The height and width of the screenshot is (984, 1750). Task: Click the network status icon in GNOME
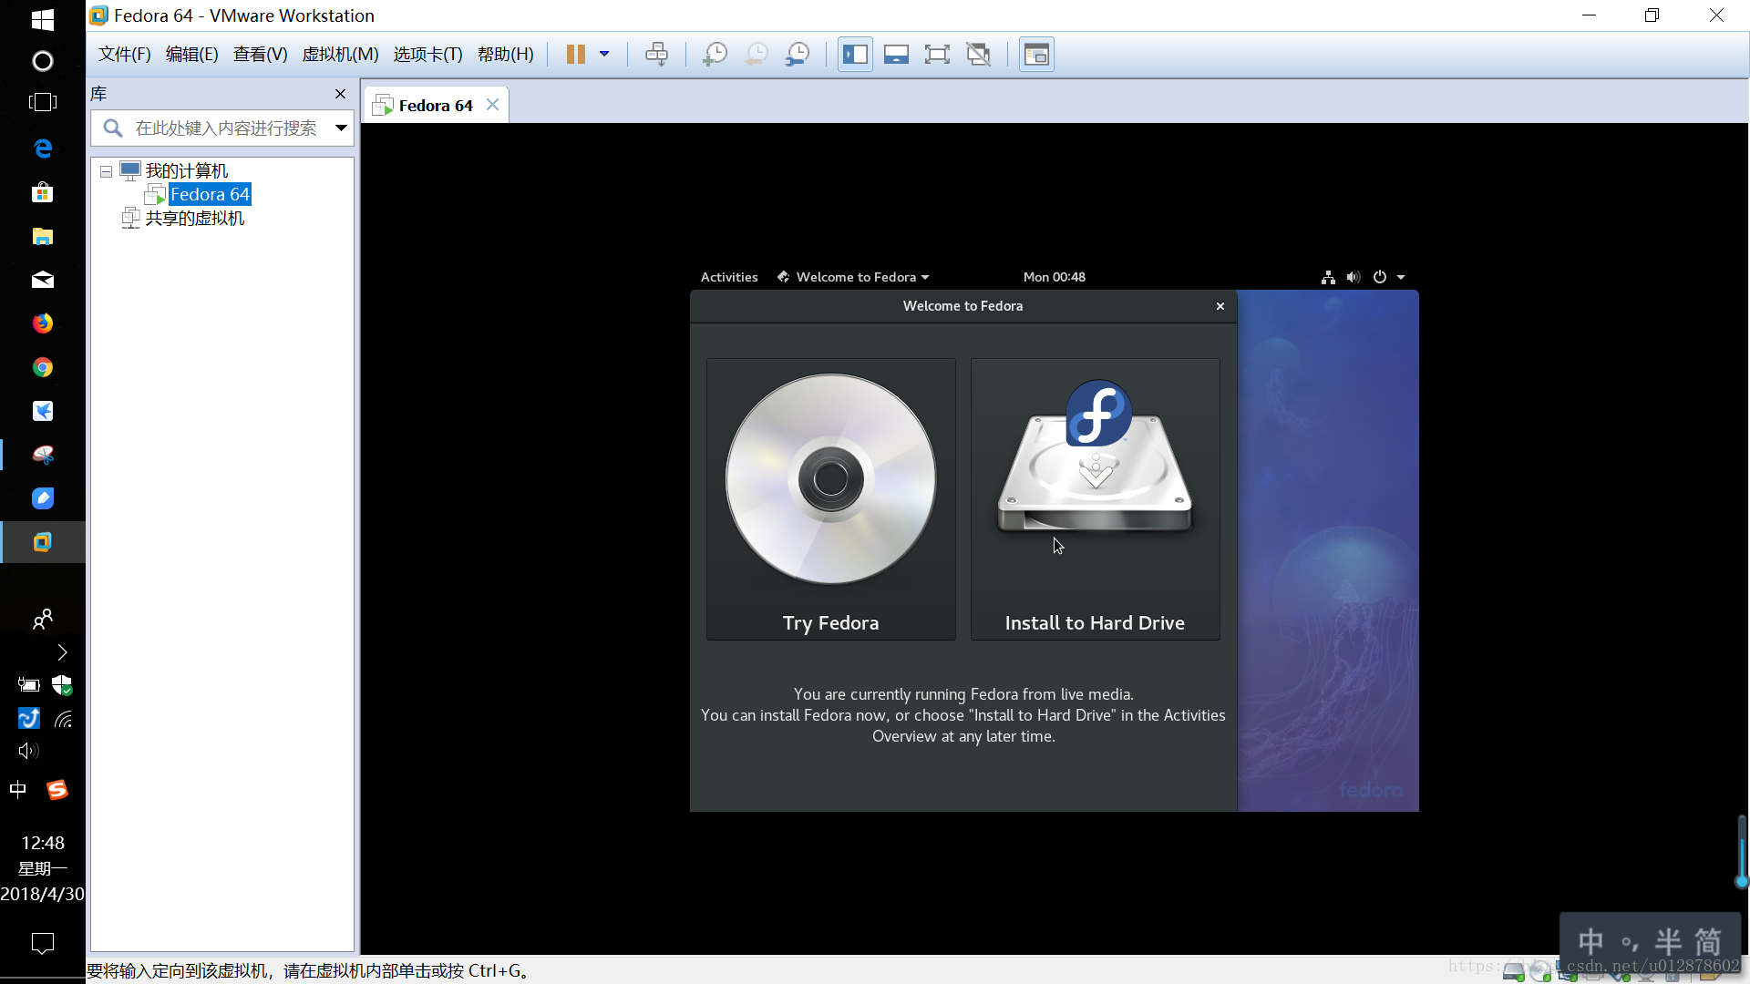(1328, 277)
